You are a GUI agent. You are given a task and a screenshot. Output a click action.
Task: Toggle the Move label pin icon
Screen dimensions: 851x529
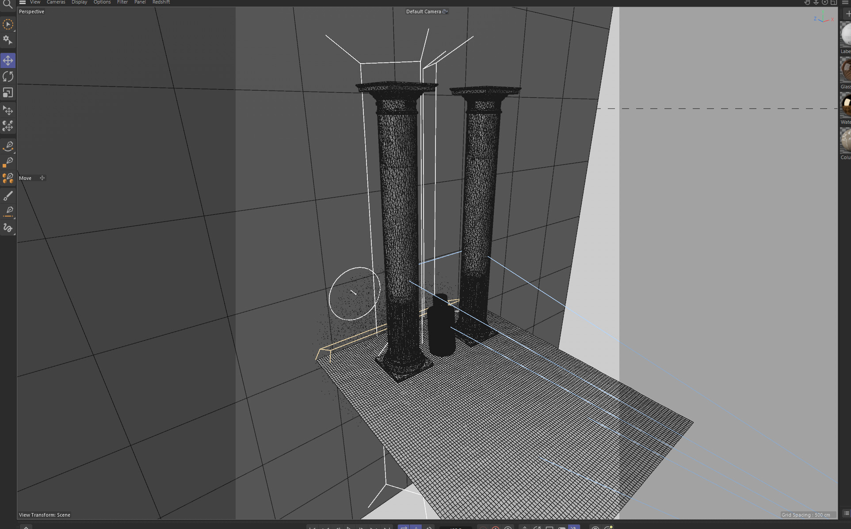[x=42, y=178]
